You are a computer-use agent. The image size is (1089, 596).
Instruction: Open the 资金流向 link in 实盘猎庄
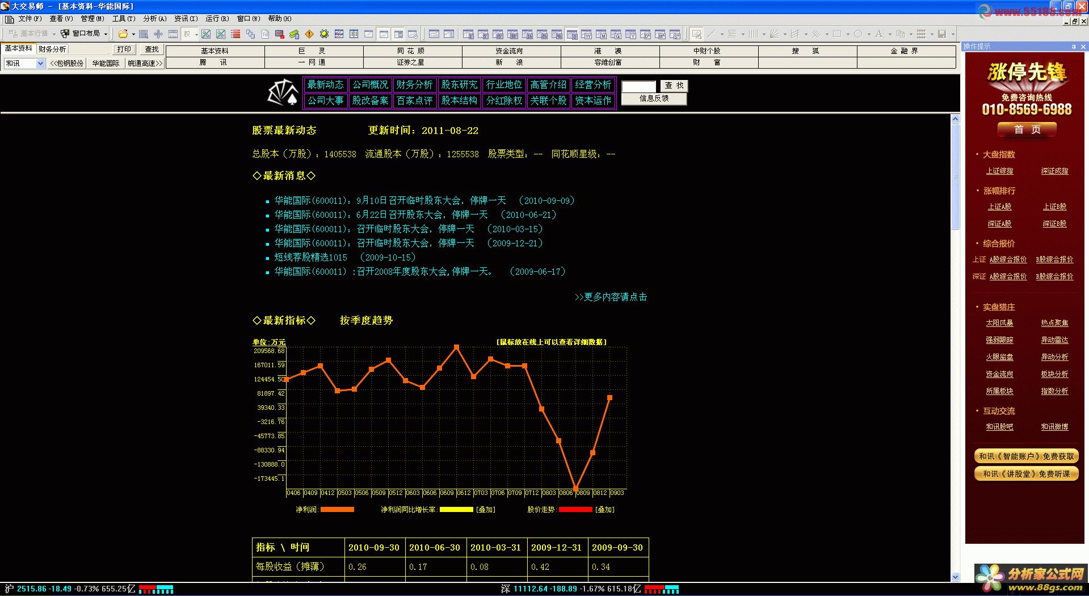coord(999,374)
